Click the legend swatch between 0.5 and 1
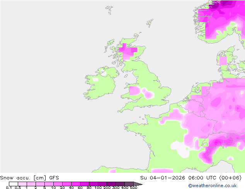This screenshot has width=245, height=189. coord(22,184)
